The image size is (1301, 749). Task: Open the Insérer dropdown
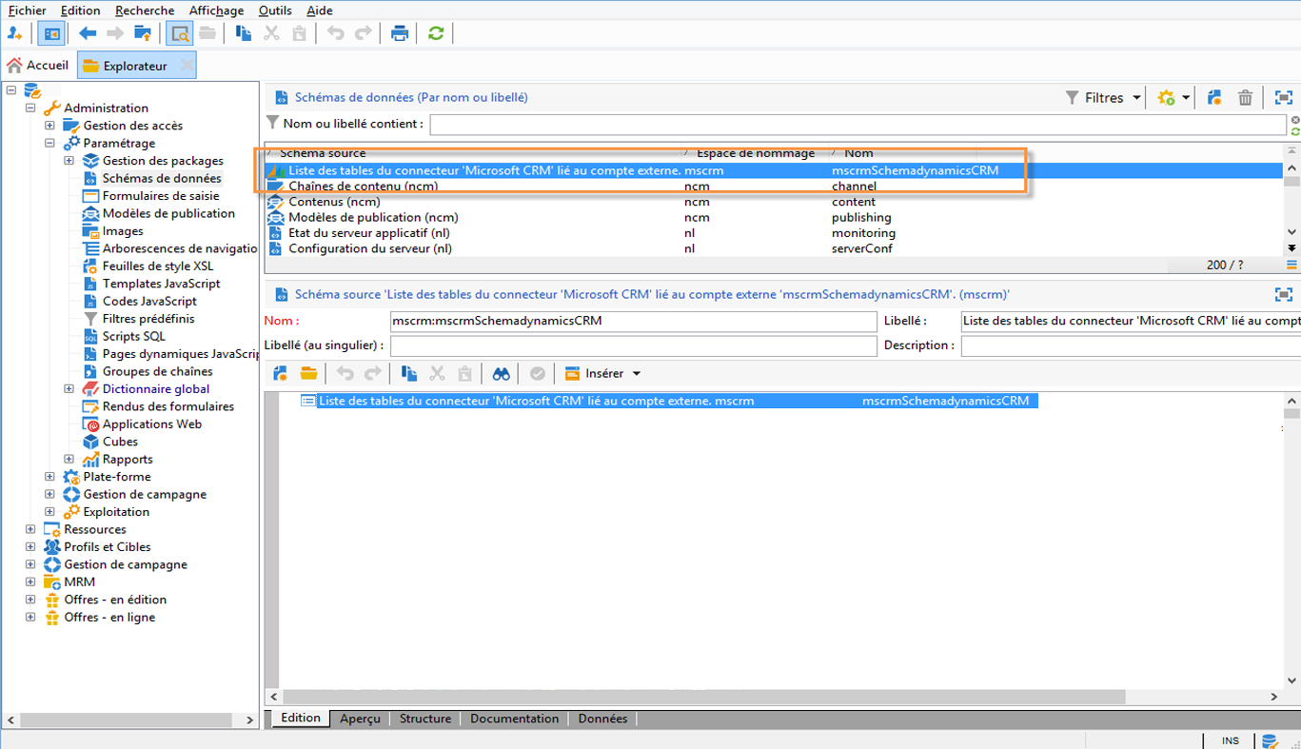point(603,373)
